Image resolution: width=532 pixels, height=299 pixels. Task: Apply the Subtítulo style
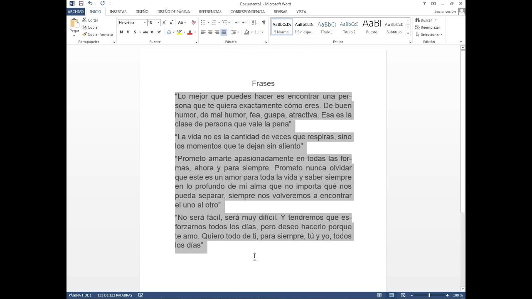394,27
